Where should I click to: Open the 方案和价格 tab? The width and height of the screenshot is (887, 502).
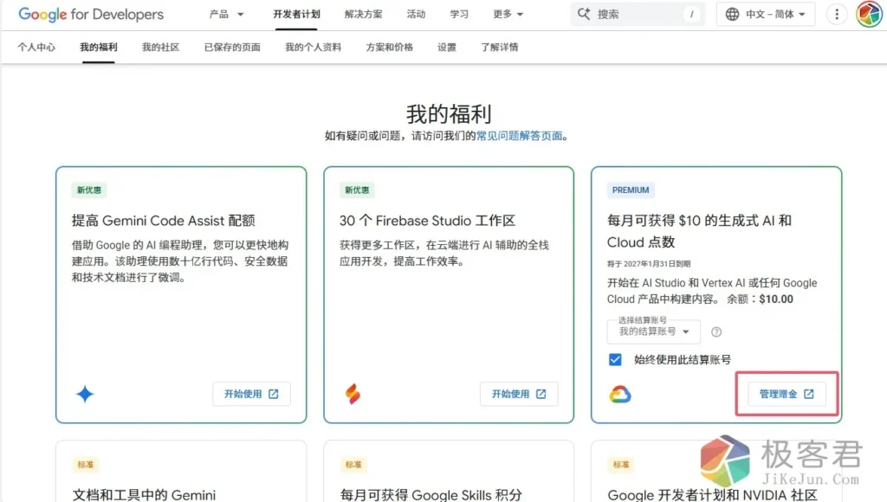click(x=389, y=48)
